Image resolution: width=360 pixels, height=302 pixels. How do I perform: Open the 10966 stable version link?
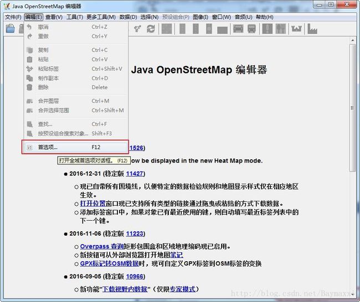(x=135, y=277)
